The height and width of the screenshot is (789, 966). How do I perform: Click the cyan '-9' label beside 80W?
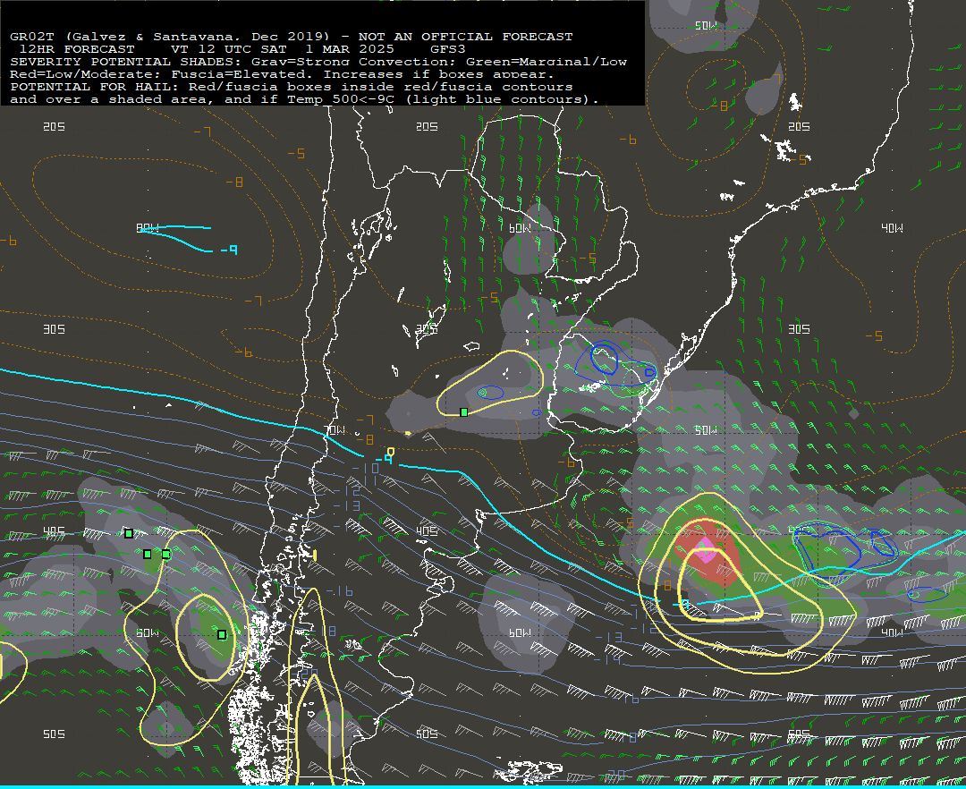[229, 250]
